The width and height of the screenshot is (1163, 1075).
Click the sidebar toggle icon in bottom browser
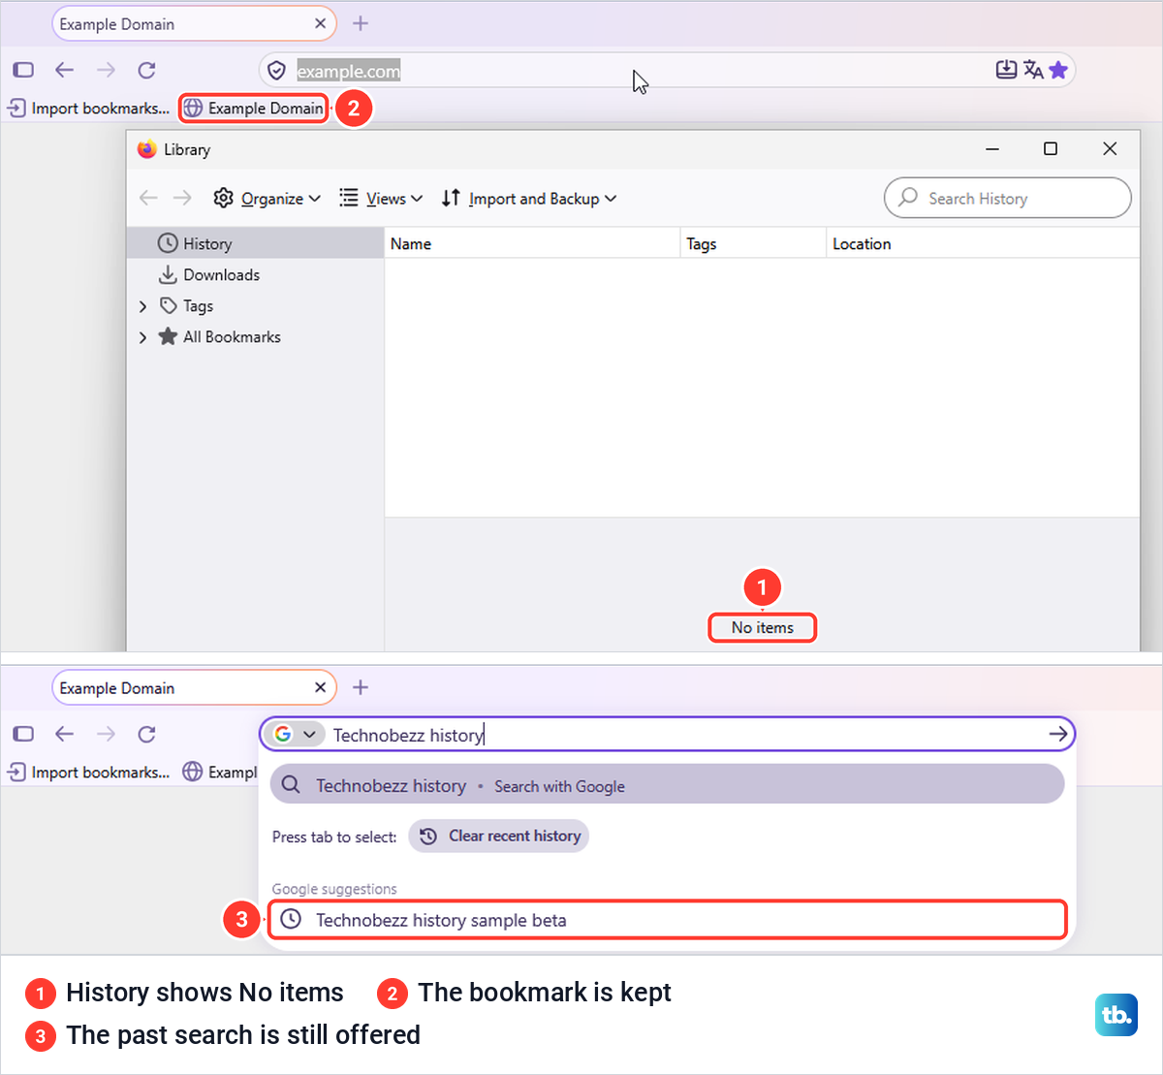click(x=23, y=734)
